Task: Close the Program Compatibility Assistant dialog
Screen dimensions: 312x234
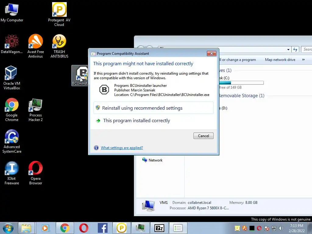Action: [x=211, y=53]
